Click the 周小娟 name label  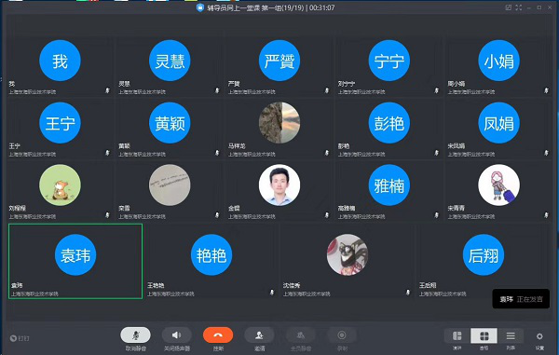pyautogui.click(x=457, y=84)
